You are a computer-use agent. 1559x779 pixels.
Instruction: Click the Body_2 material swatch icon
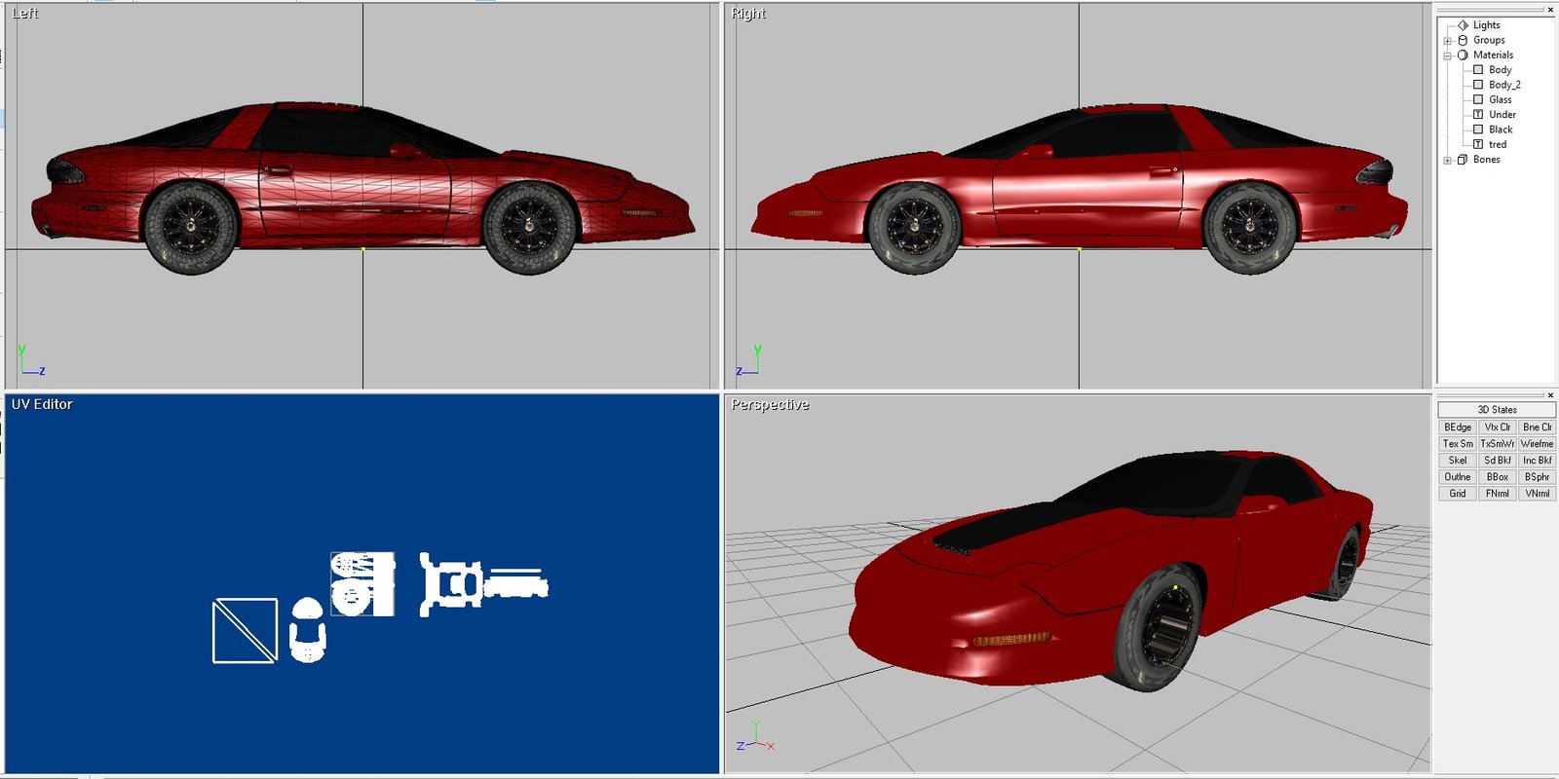[x=1478, y=85]
